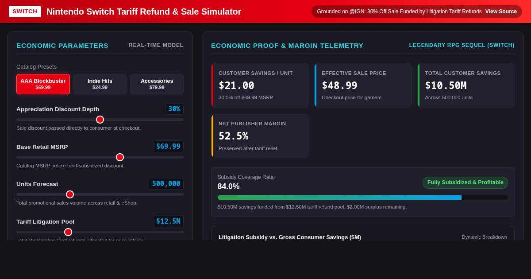This screenshot has height=279, width=531.
Task: Click the 30% discount value box
Action: pyautogui.click(x=174, y=109)
